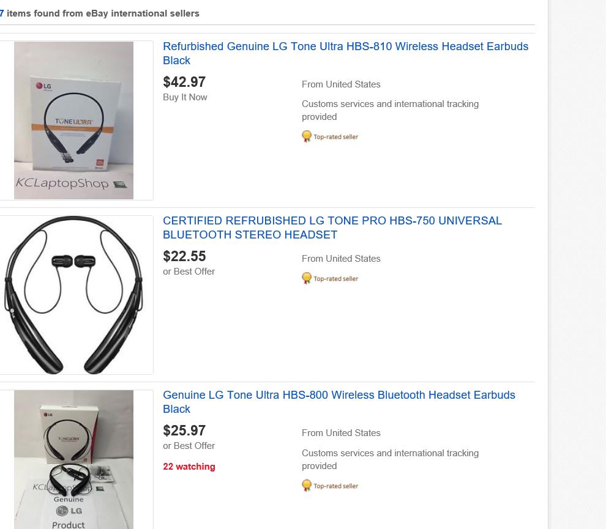Click the customs services text on HBS-800 listing

[390, 459]
